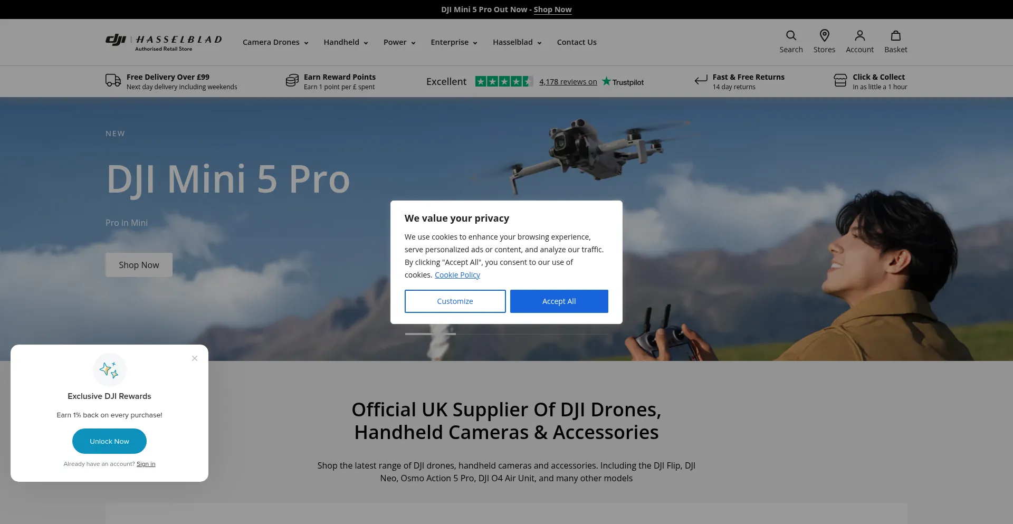Click the Customize cookies button
The height and width of the screenshot is (524, 1013).
[455, 301]
